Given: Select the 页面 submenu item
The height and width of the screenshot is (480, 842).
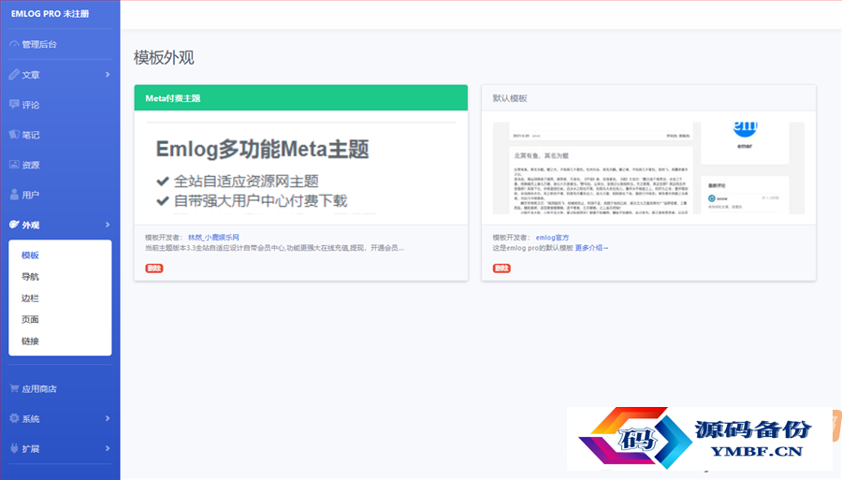Looking at the screenshot, I should click(x=30, y=319).
